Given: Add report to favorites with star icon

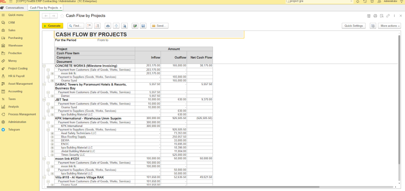Looking at the screenshot, I should [62, 16].
